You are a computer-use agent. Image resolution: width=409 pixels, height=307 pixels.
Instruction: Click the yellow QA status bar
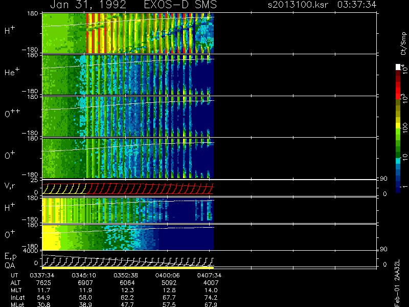[128, 268]
